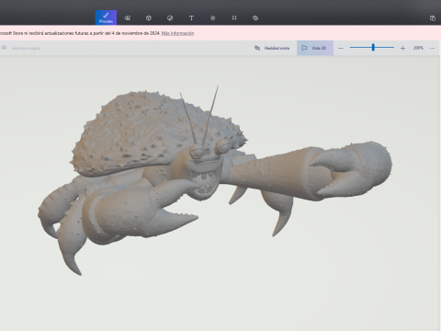
Task: Select the Pinceles brushes tool
Action: [106, 17]
